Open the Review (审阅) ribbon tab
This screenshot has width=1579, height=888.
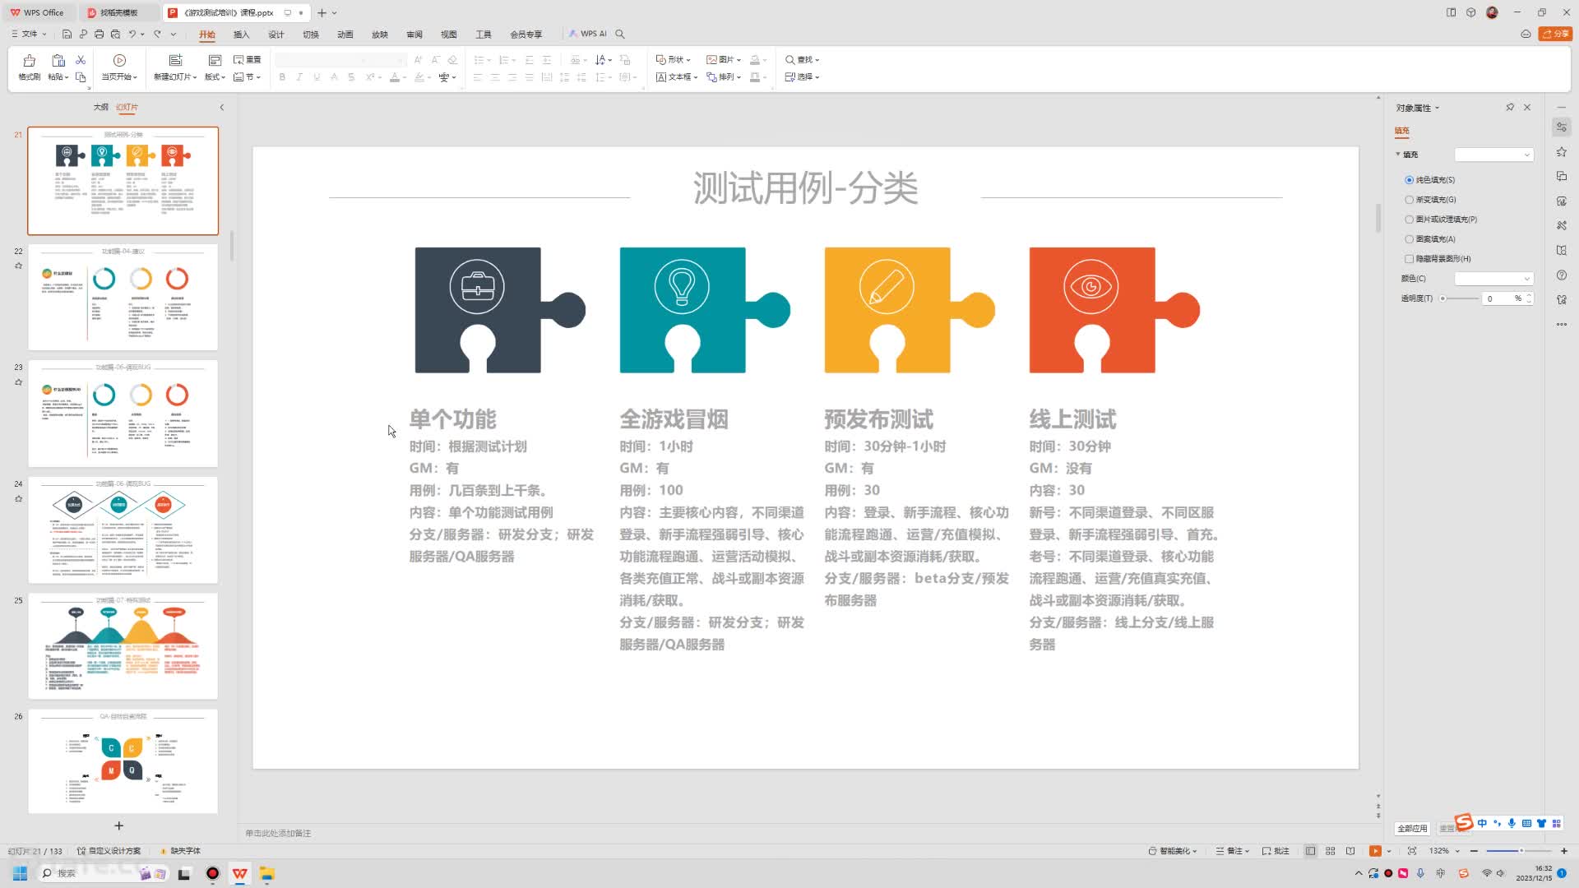(x=414, y=35)
